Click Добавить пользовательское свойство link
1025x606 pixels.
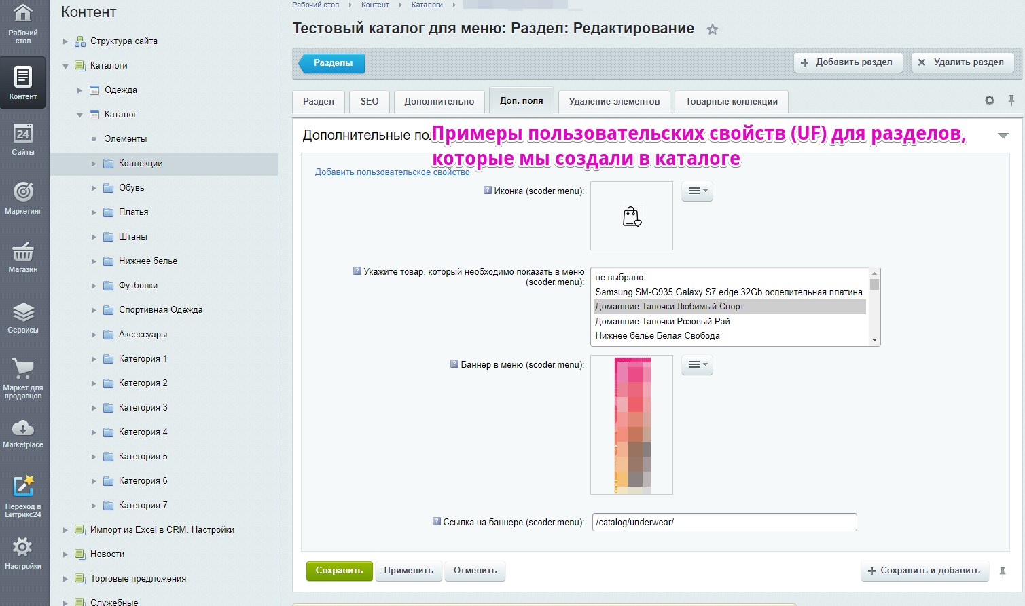392,172
